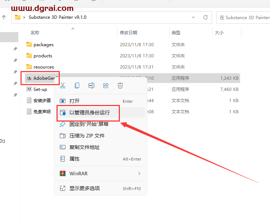This screenshot has width=270, height=224.
Task: Sort by 名称 column header
Action: click(x=35, y=32)
